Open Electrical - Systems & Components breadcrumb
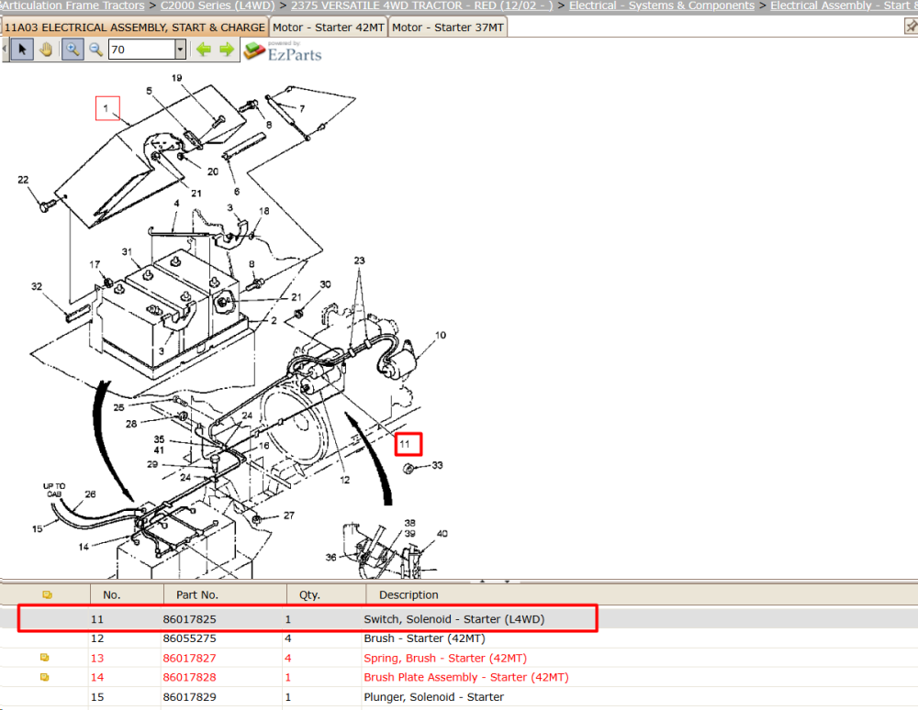The height and width of the screenshot is (710, 918). click(662, 6)
